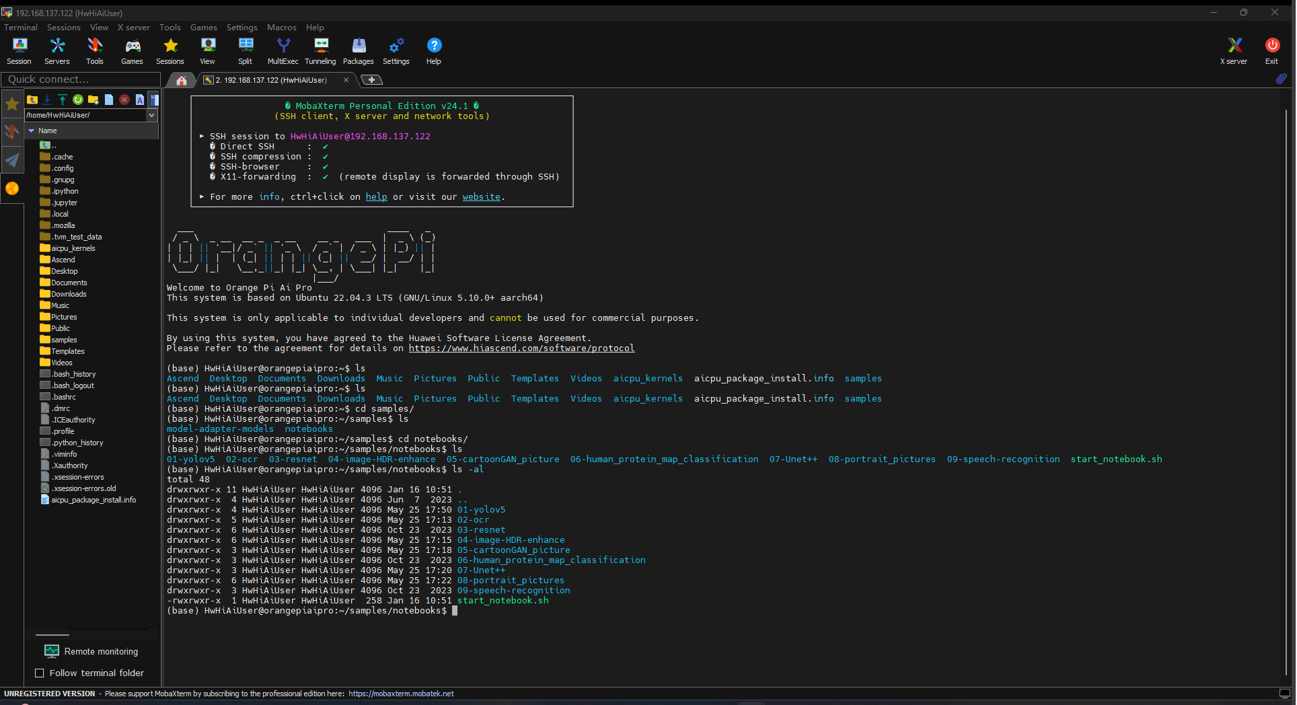Click the paperclip icon at top right
The width and height of the screenshot is (1297, 705).
click(x=1282, y=79)
